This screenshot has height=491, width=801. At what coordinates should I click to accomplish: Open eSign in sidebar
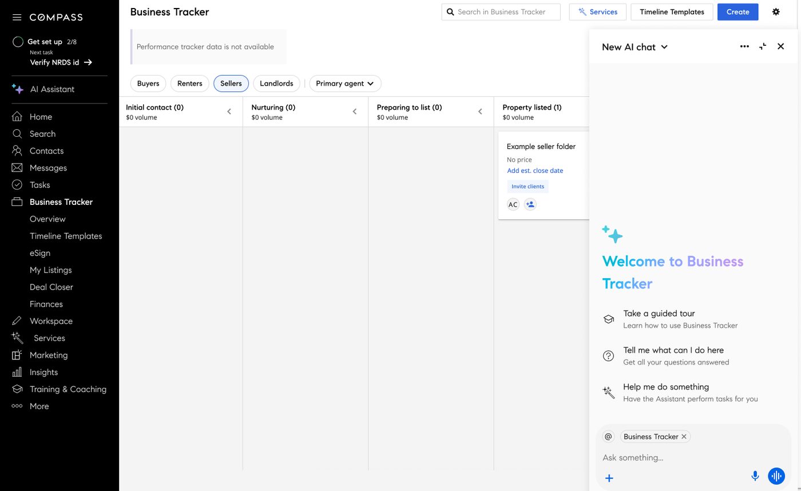coord(40,253)
